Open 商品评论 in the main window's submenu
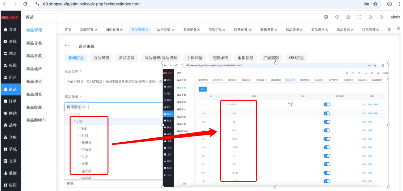 click(x=34, y=81)
